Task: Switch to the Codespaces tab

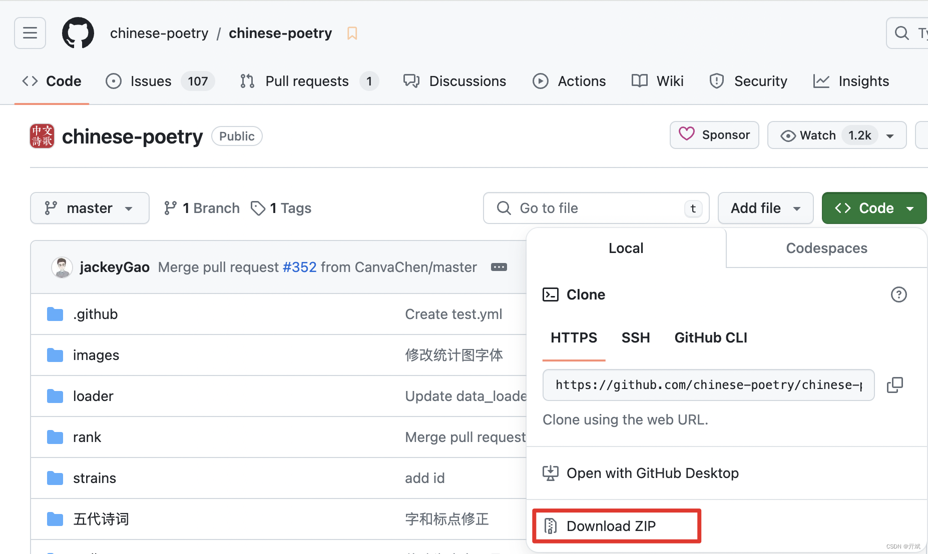Action: coord(826,248)
